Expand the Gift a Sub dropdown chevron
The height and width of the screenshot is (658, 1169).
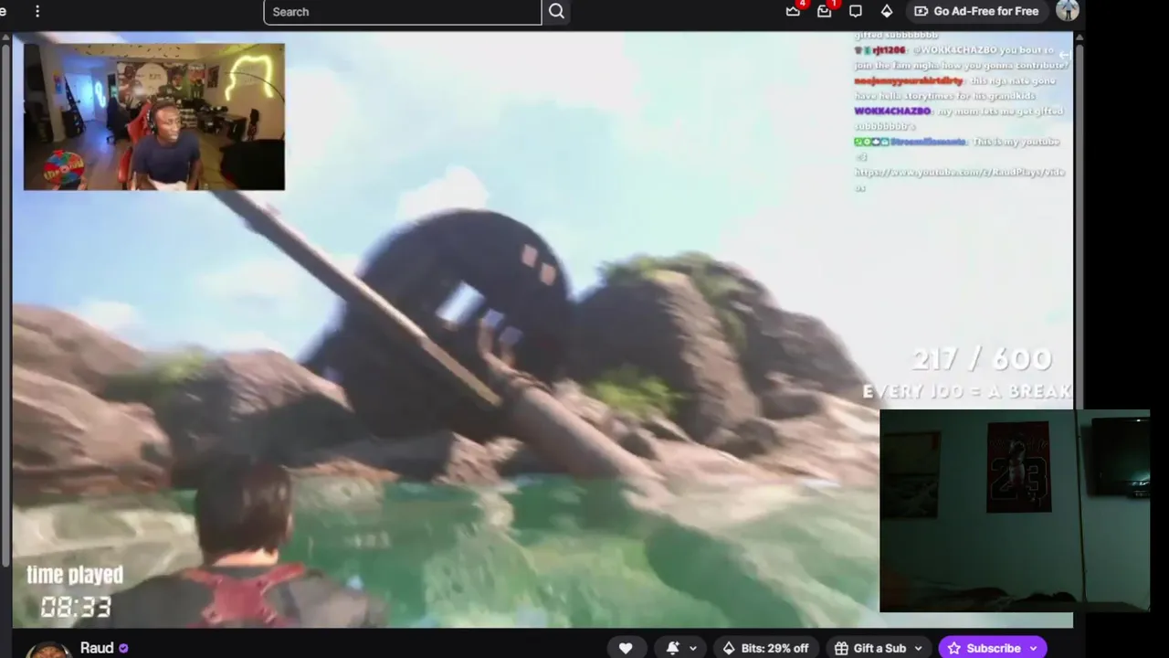pyautogui.click(x=918, y=648)
